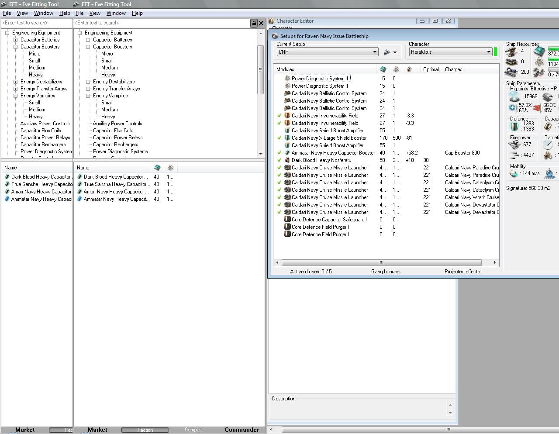Open the Window menu of the second EFT window
Viewport: 559px width, 434px height.
[x=116, y=13]
